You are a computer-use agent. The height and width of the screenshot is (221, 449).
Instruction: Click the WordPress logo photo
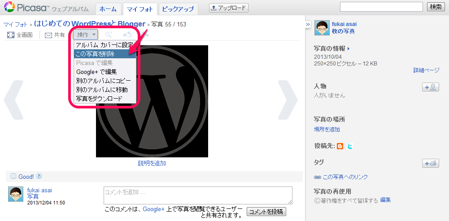pyautogui.click(x=152, y=101)
